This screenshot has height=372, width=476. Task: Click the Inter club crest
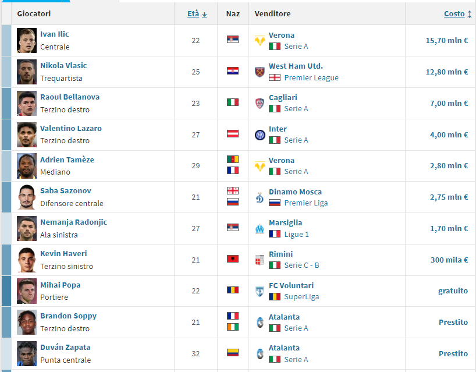(260, 135)
